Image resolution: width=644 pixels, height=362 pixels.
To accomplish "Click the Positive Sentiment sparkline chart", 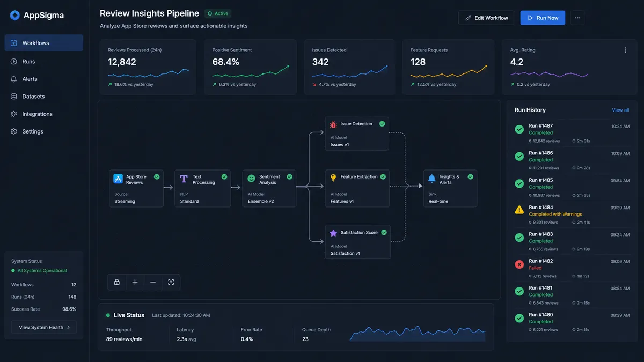I will coord(251,72).
